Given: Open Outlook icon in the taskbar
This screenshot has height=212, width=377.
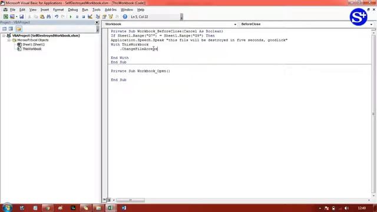Looking at the screenshot, I should 124,208.
